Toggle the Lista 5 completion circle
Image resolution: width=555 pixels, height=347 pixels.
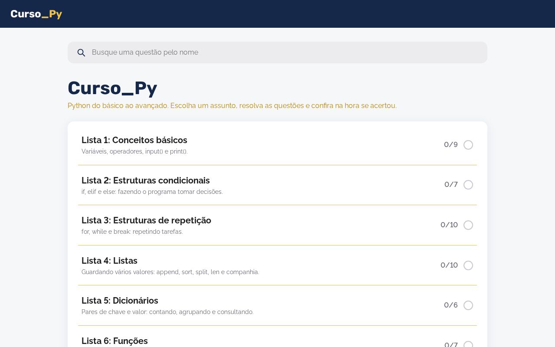[x=468, y=305]
